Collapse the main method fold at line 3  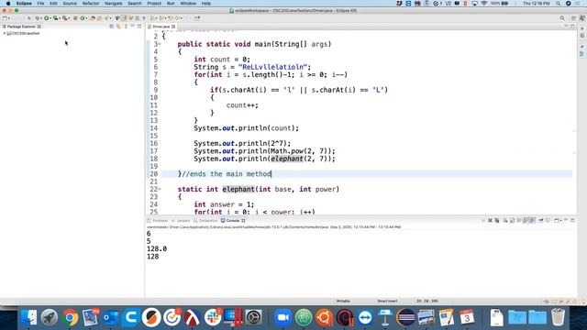[160, 44]
